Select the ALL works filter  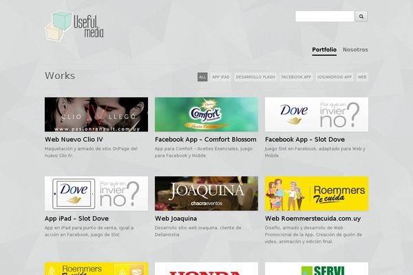click(202, 77)
